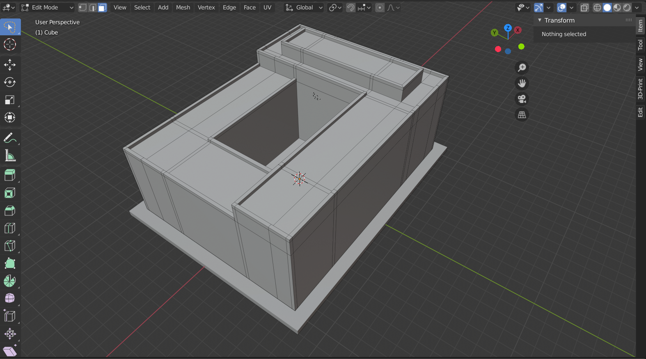This screenshot has height=359, width=646.
Task: Switch to material preview shading
Action: (x=617, y=7)
